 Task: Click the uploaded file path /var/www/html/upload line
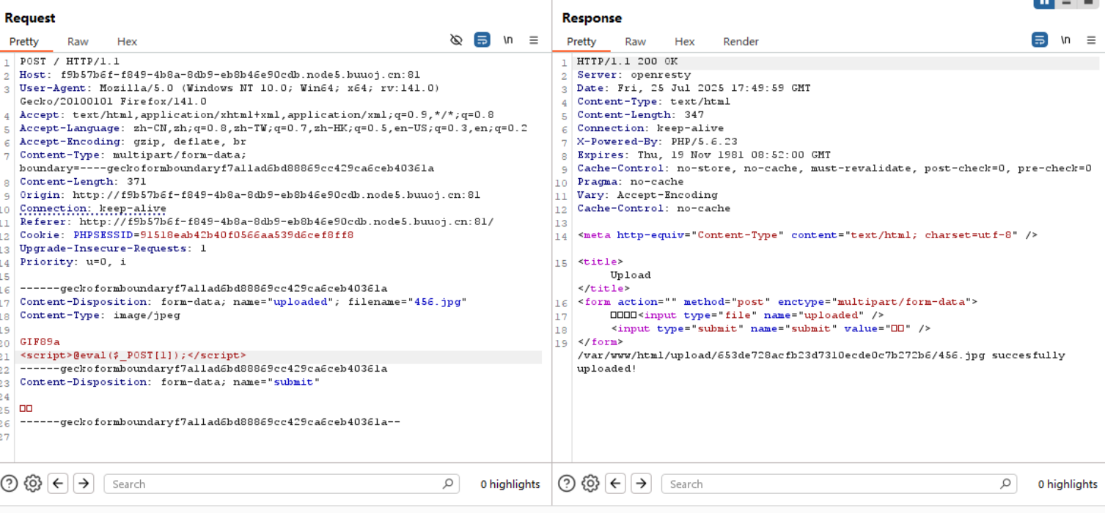821,361
